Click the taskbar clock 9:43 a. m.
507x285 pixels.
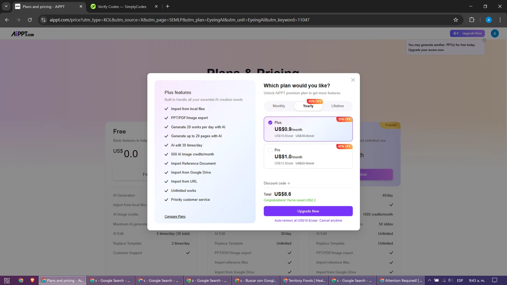pyautogui.click(x=477, y=280)
